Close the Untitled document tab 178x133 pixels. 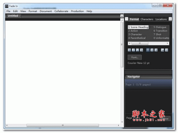click(x=19, y=16)
